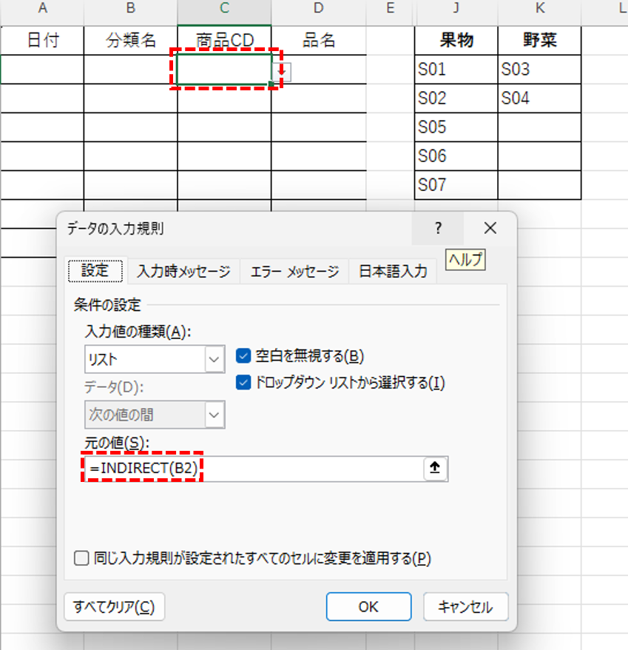Select the active cell C2
The image size is (628, 650).
pos(224,70)
